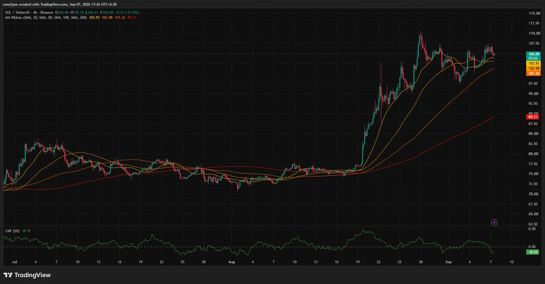Image resolution: width=545 pixels, height=284 pixels.
Task: Click the +0.41 (+0.39%) change value
Action: 127,13
